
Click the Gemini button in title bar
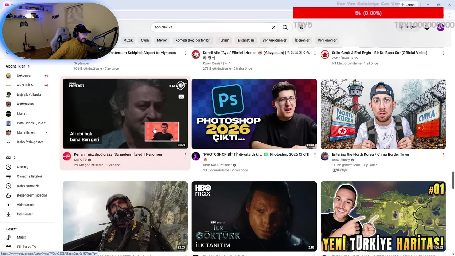click(x=408, y=5)
